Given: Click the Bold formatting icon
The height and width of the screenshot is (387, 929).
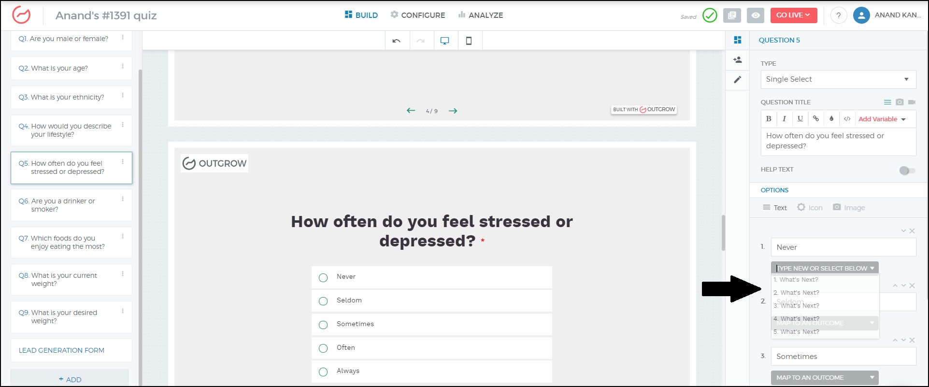Looking at the screenshot, I should click(769, 119).
